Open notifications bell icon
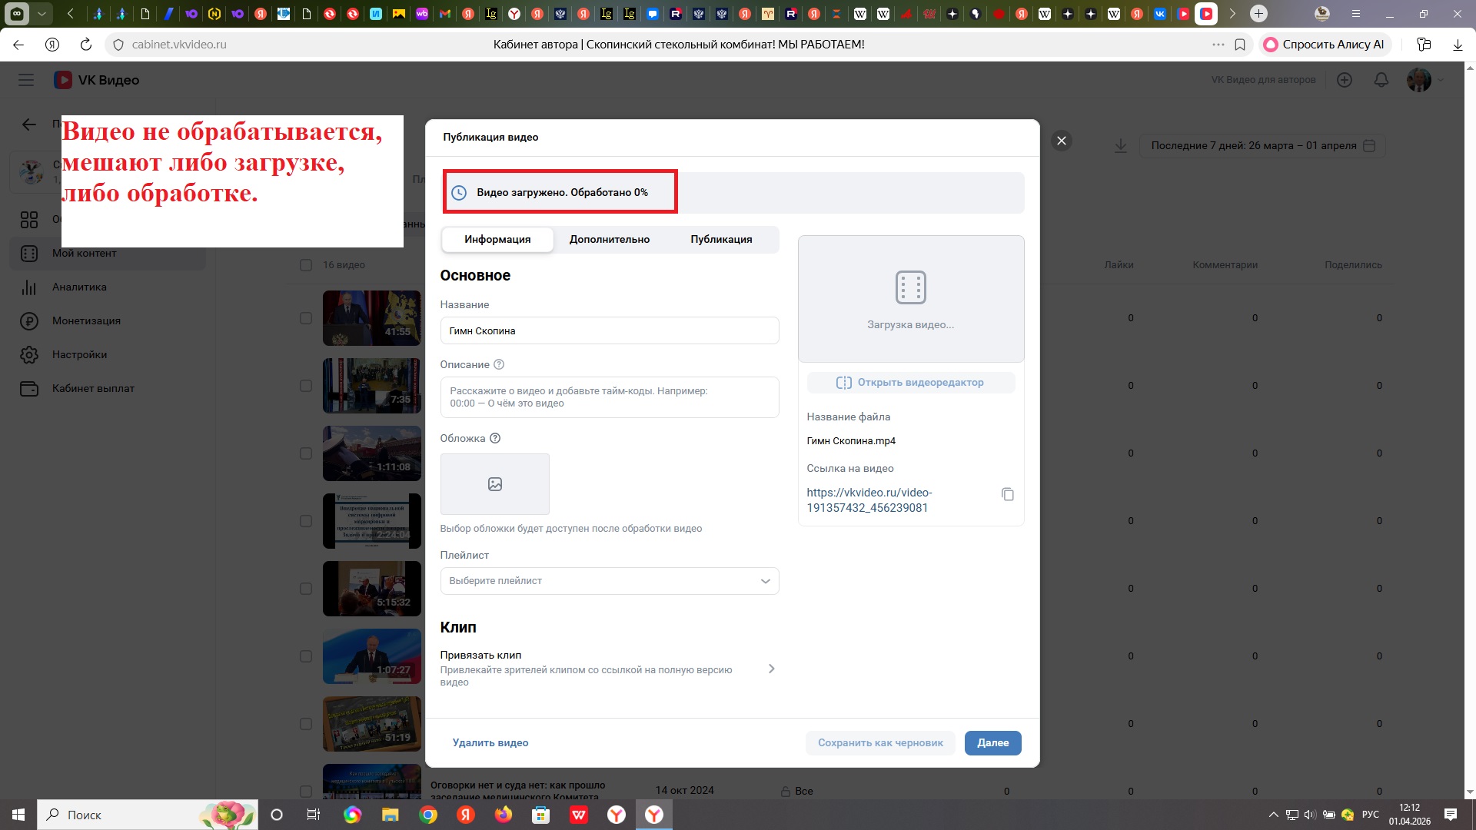Image resolution: width=1476 pixels, height=830 pixels. [1381, 80]
